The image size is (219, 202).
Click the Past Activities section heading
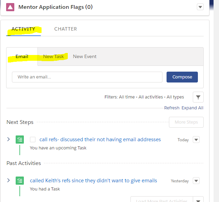[24, 163]
